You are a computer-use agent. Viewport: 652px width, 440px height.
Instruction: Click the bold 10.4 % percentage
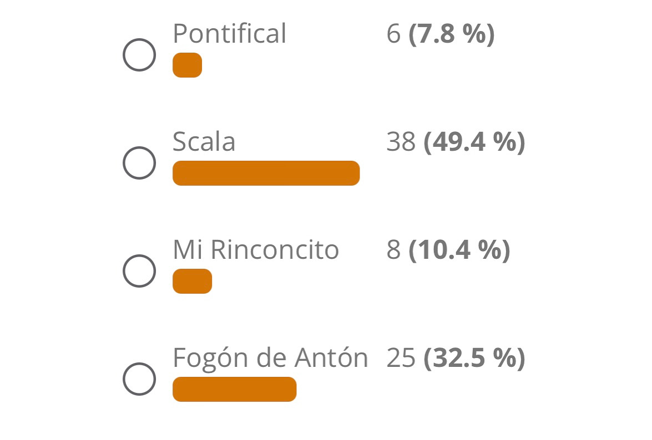click(459, 250)
